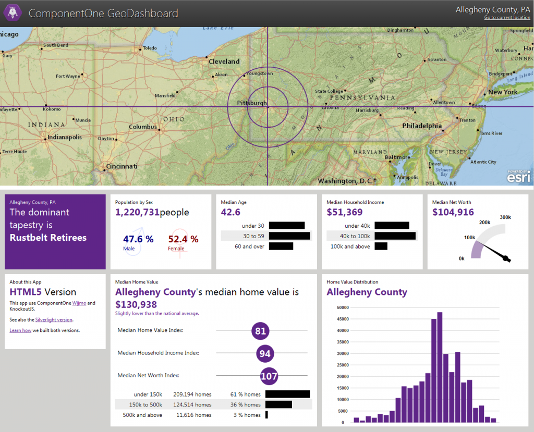Click the 52.4 % female value

pos(183,239)
